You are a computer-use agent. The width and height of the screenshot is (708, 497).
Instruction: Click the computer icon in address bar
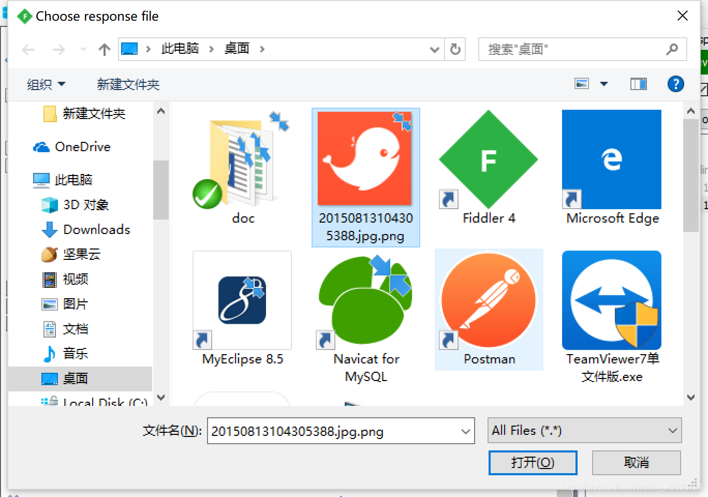click(x=129, y=49)
